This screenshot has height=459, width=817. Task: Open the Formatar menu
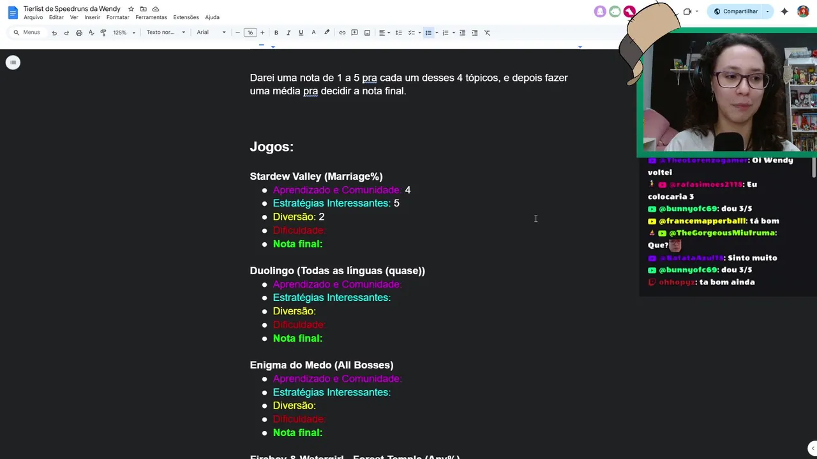(117, 17)
